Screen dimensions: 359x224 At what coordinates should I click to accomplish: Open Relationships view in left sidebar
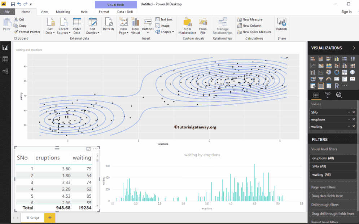[5, 71]
